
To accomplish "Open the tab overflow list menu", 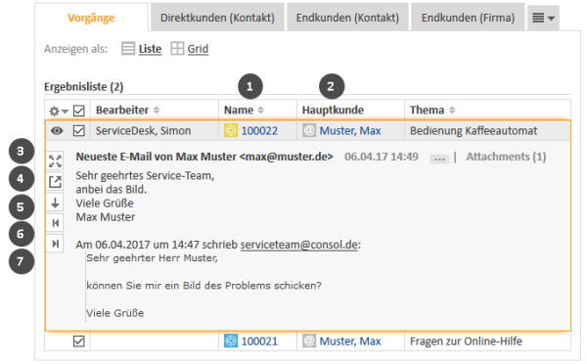I will [543, 18].
